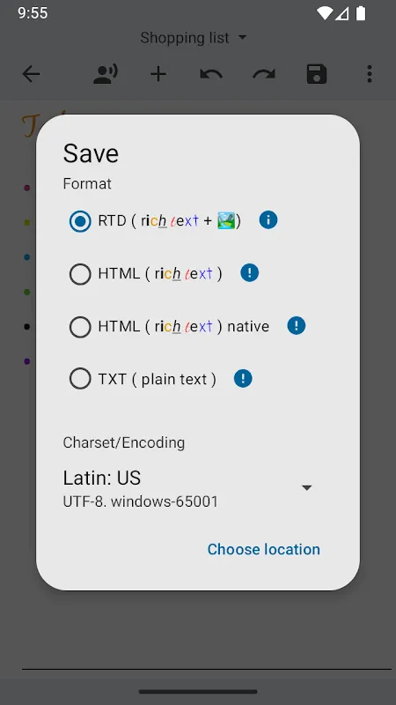The image size is (396, 705).
Task: Open the Latin: US encoding selector
Action: pyautogui.click(x=188, y=488)
